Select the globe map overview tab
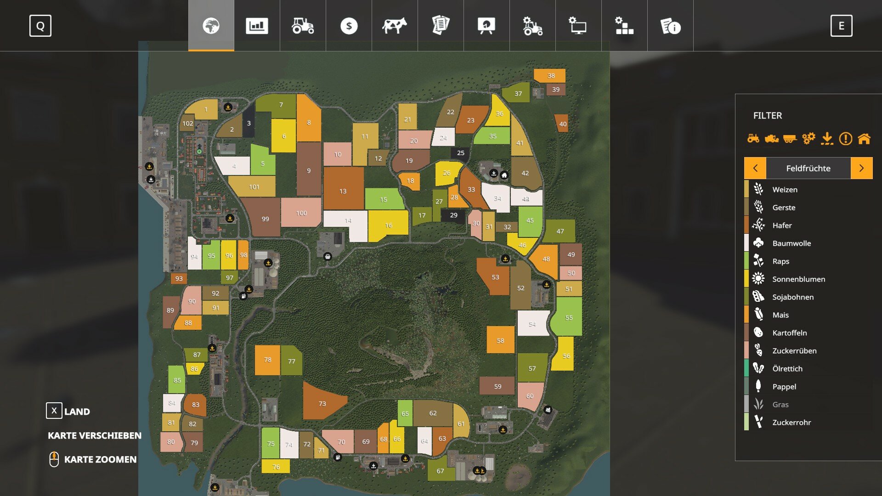The height and width of the screenshot is (496, 882). 211,26
